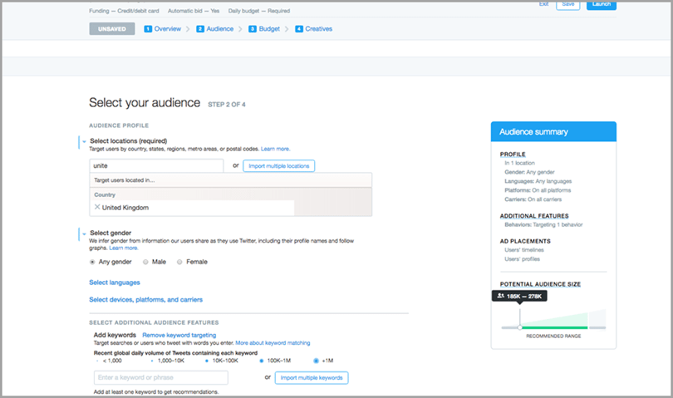This screenshot has height=398, width=673.
Task: Collapse the Select locations section marker
Action: click(81, 142)
